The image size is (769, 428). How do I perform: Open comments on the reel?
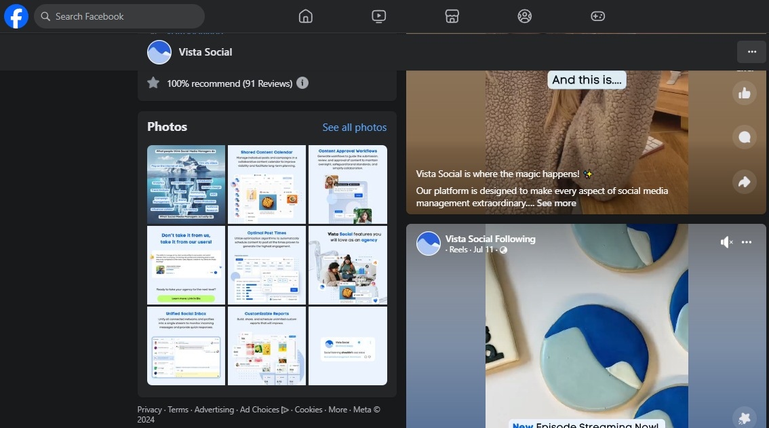tap(745, 137)
